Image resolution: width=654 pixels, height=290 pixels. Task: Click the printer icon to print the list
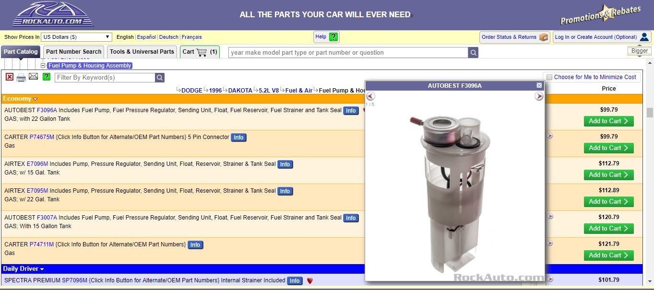click(21, 77)
